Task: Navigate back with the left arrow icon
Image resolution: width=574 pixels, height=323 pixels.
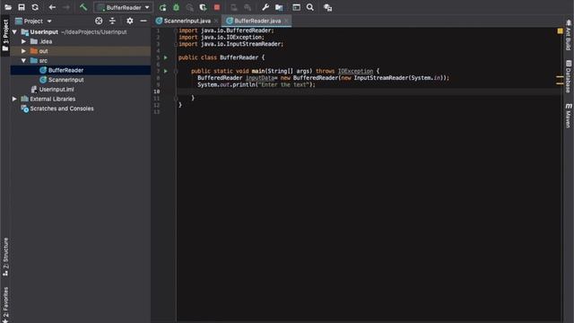Action: coord(52,7)
